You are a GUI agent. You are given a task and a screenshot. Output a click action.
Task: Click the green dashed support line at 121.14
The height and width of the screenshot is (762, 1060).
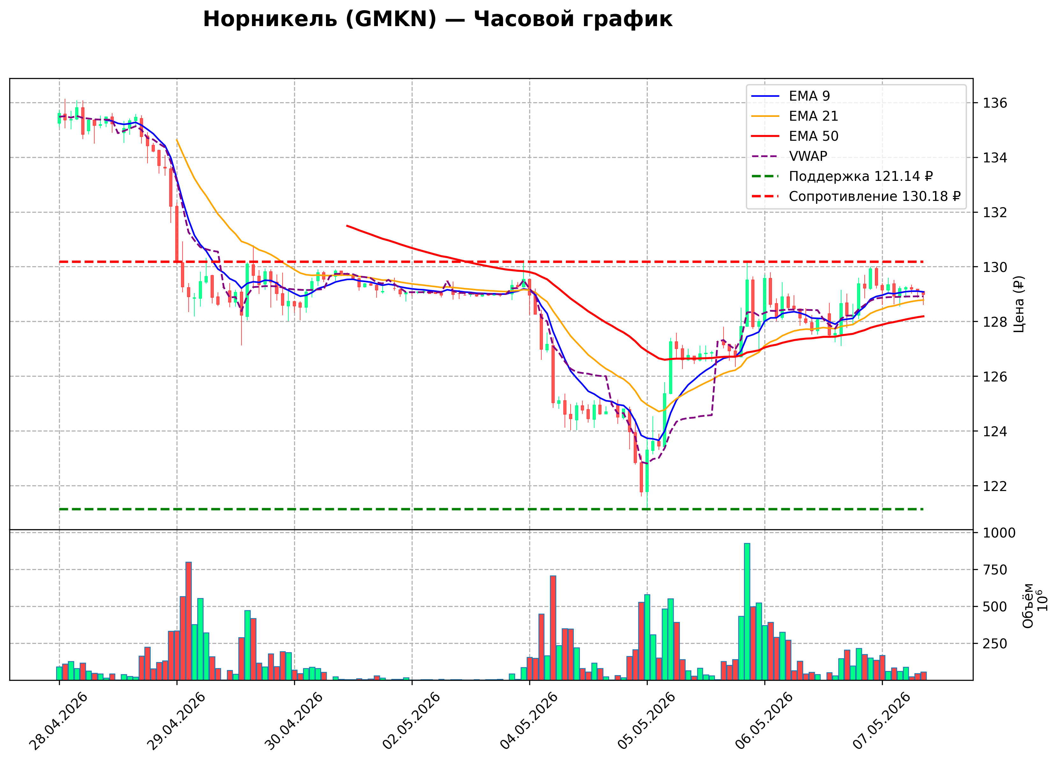click(x=491, y=509)
